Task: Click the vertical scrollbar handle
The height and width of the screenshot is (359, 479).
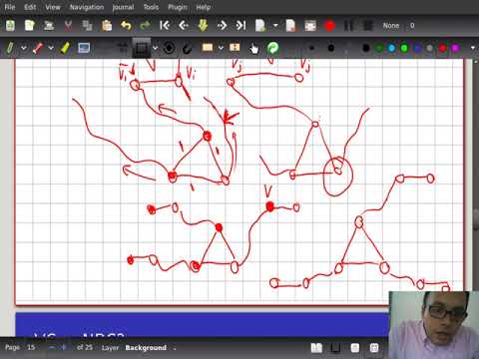Action: click(x=476, y=218)
